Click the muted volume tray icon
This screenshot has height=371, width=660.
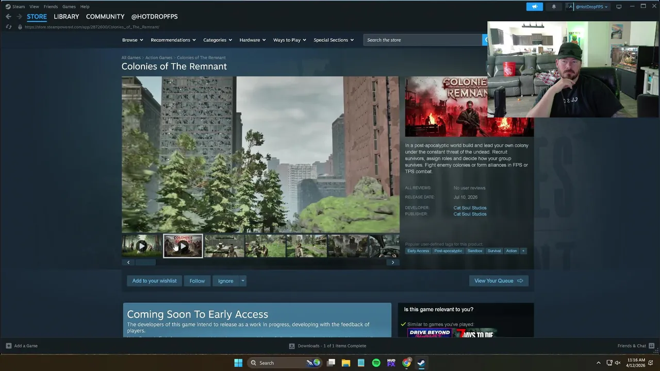tap(618, 363)
